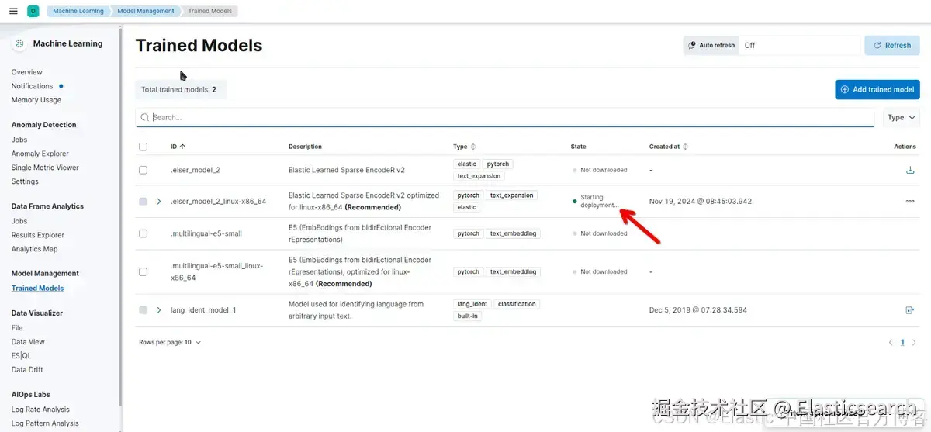931x432 pixels.
Task: Check the .elser_model_2_linux-x86_64 row checkbox
Action: click(143, 202)
